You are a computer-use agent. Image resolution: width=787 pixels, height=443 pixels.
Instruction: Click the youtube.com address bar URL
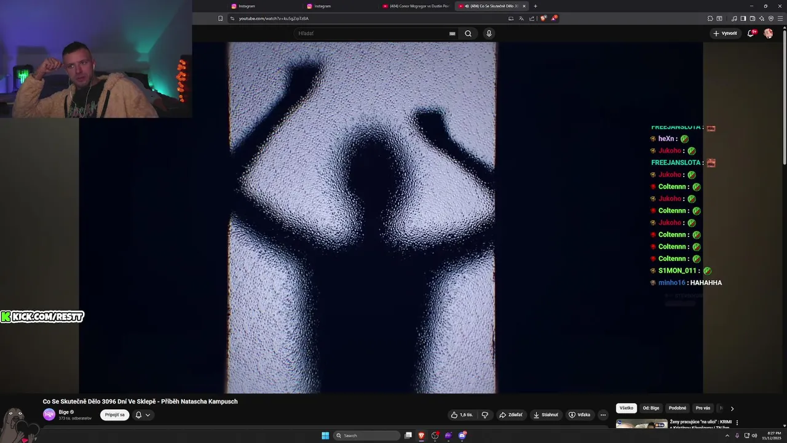tap(274, 18)
